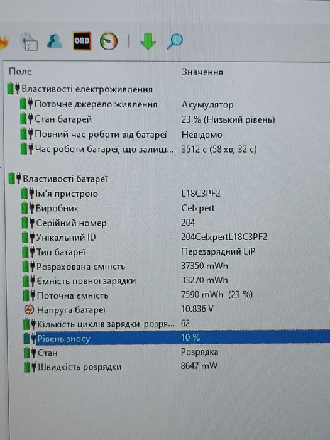Screen dimensions: 330x440
Task: Click the Невідомо value
Action: click(202, 135)
